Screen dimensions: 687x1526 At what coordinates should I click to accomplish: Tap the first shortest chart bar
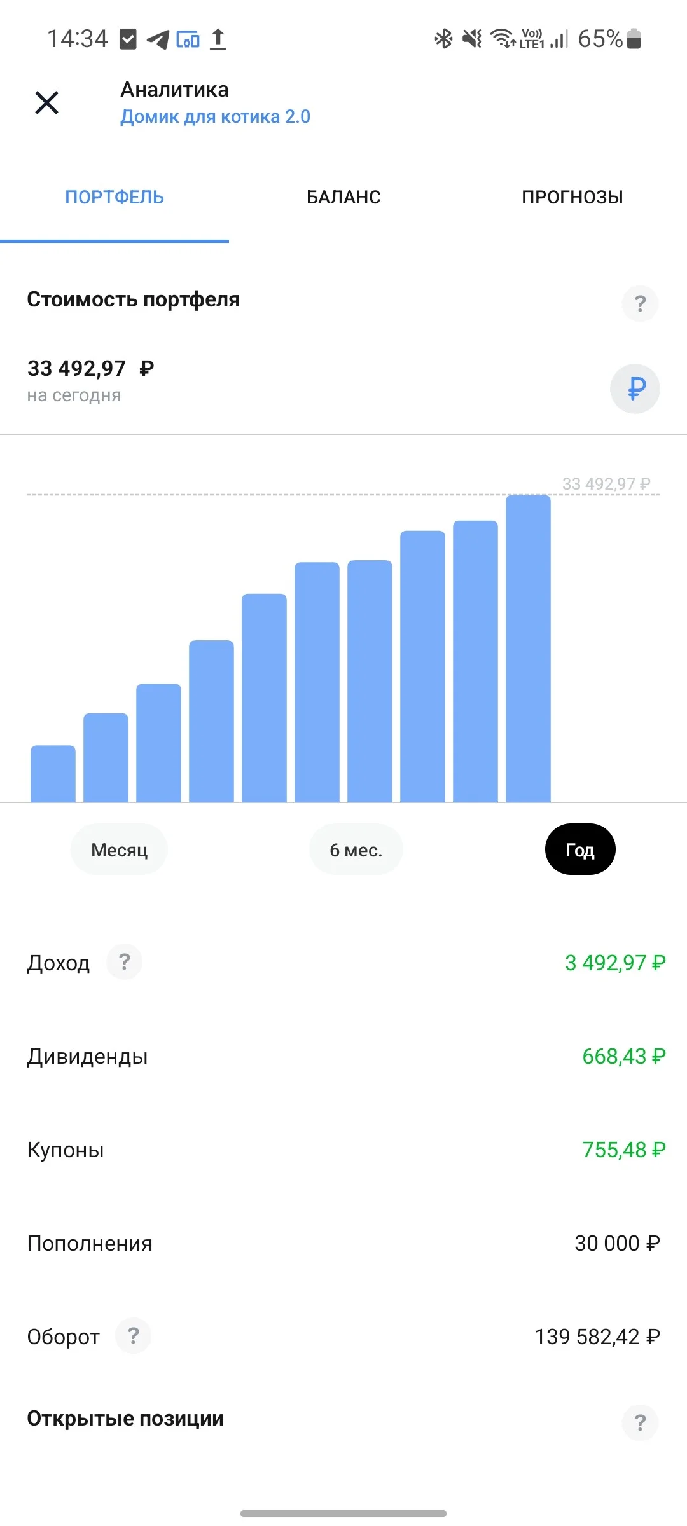(53, 774)
